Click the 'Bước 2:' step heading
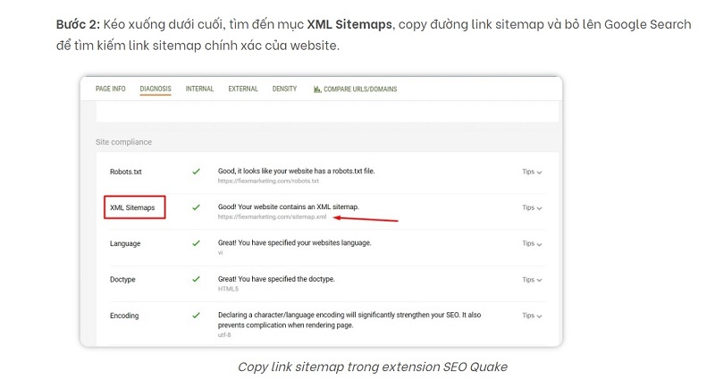Image resolution: width=715 pixels, height=388 pixels. pyautogui.click(x=78, y=24)
